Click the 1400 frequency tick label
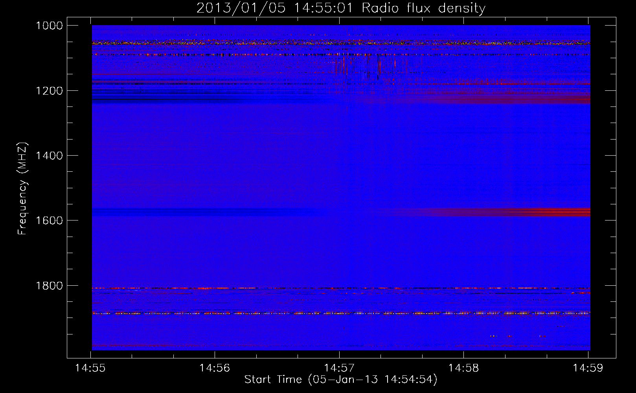Screen dimensions: 636x393 49,156
